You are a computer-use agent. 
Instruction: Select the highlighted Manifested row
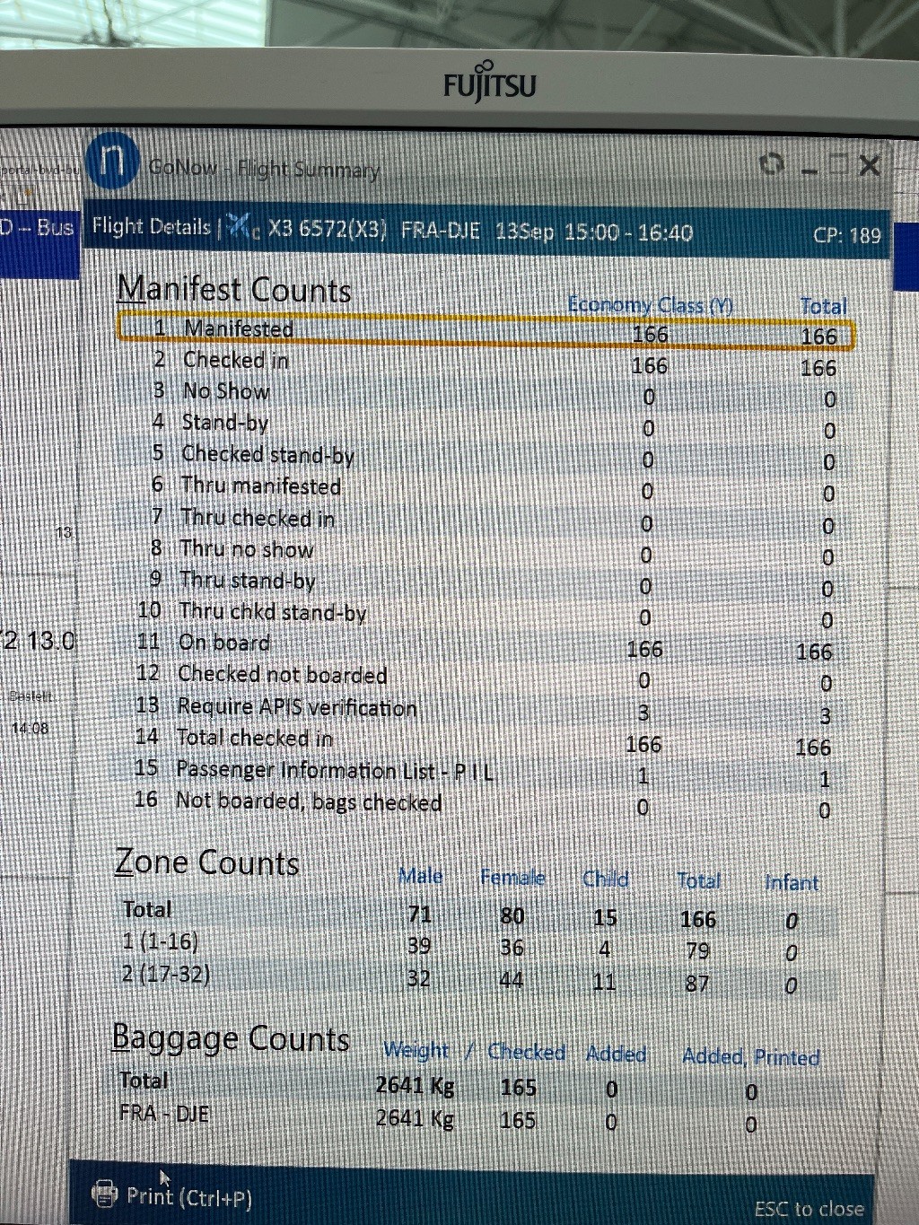(x=485, y=330)
